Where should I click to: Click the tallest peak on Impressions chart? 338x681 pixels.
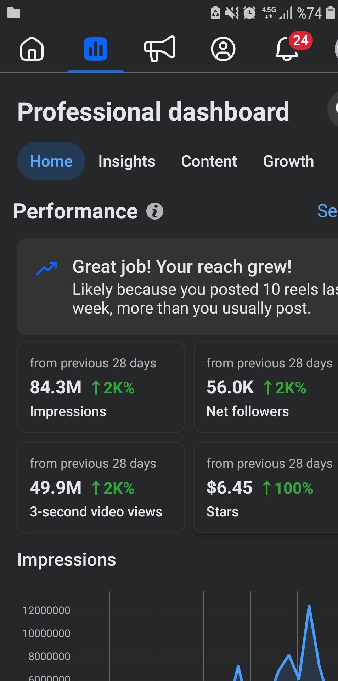(x=309, y=606)
